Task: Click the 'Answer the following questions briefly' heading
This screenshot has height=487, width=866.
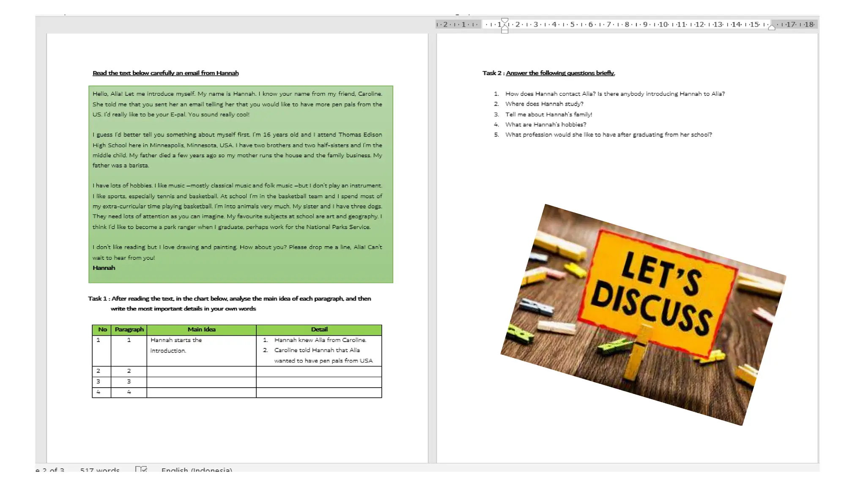Action: coord(560,73)
